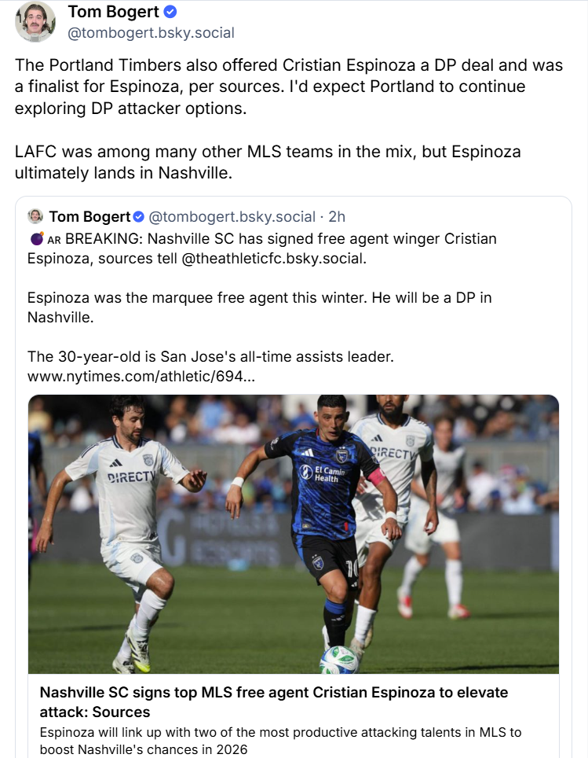This screenshot has width=588, height=758.
Task: Open the www.nytimes.com/athletic link
Action: (141, 376)
